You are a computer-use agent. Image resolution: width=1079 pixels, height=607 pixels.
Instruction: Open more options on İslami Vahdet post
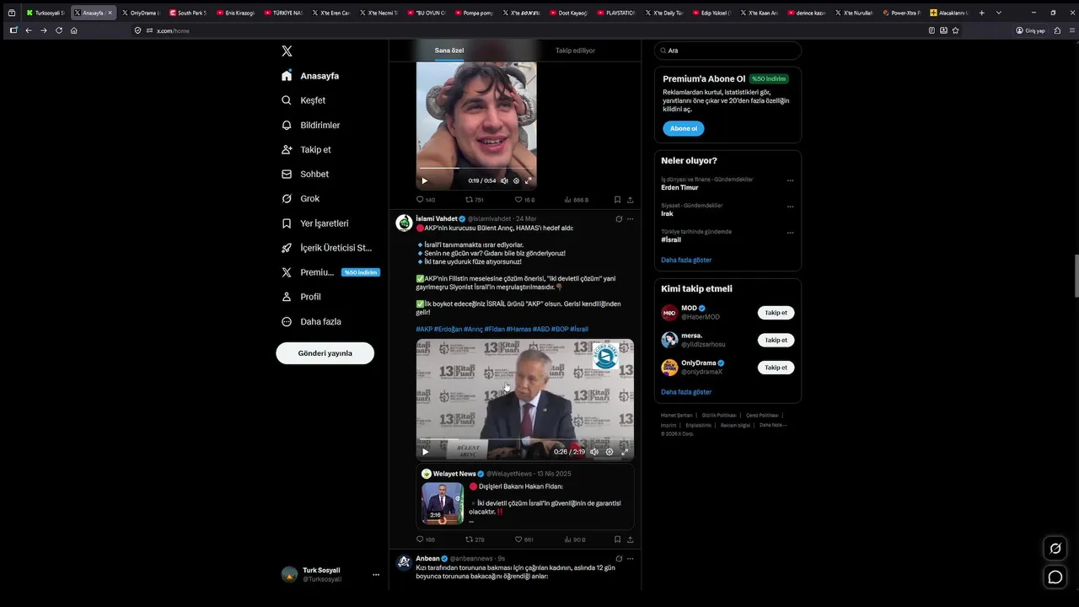point(630,219)
